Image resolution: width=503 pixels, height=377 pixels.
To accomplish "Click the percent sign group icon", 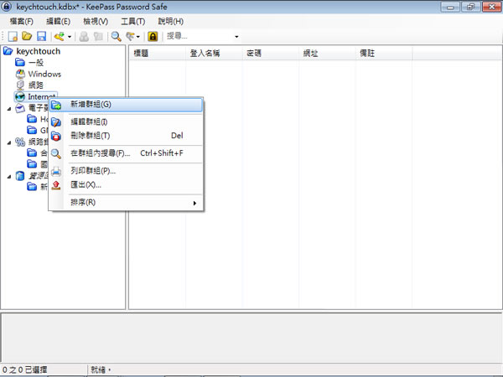I will click(20, 142).
